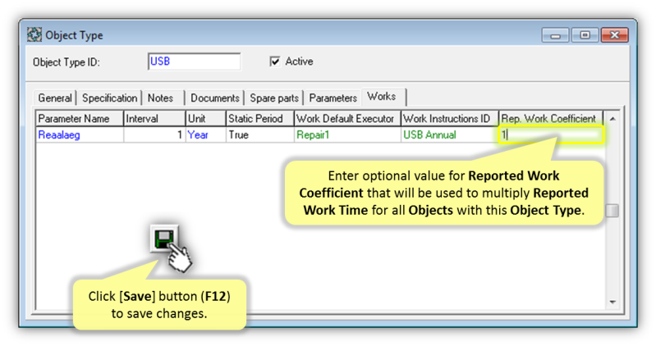The width and height of the screenshot is (656, 346).
Task: Switch to the Specification tab
Action: point(109,98)
